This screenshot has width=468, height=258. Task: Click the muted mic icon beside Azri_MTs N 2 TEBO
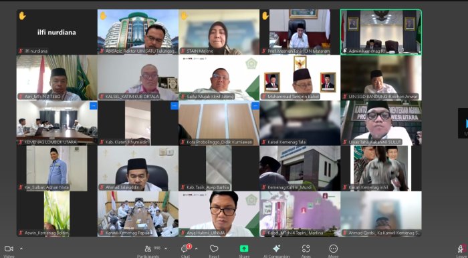[x=21, y=97]
